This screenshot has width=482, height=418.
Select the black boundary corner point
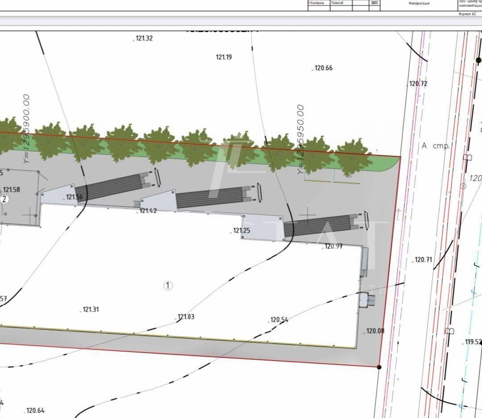click(379, 367)
